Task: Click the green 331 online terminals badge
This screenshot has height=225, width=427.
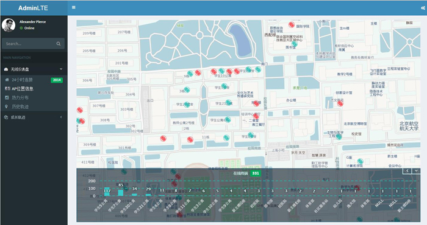Action: pyautogui.click(x=256, y=173)
